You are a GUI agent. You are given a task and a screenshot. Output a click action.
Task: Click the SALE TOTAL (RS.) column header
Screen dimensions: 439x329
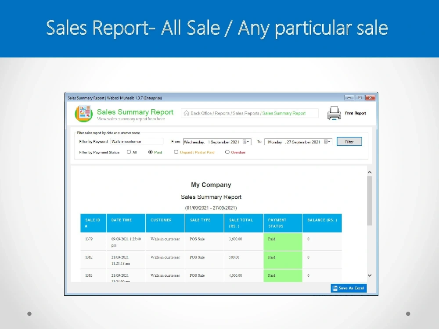click(x=244, y=223)
